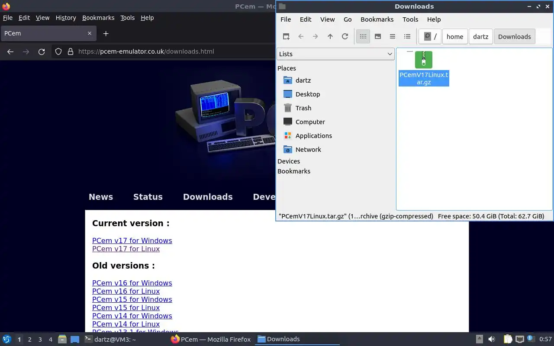Open new tab in file manager toolbar
Image resolution: width=554 pixels, height=346 pixels.
point(286,37)
